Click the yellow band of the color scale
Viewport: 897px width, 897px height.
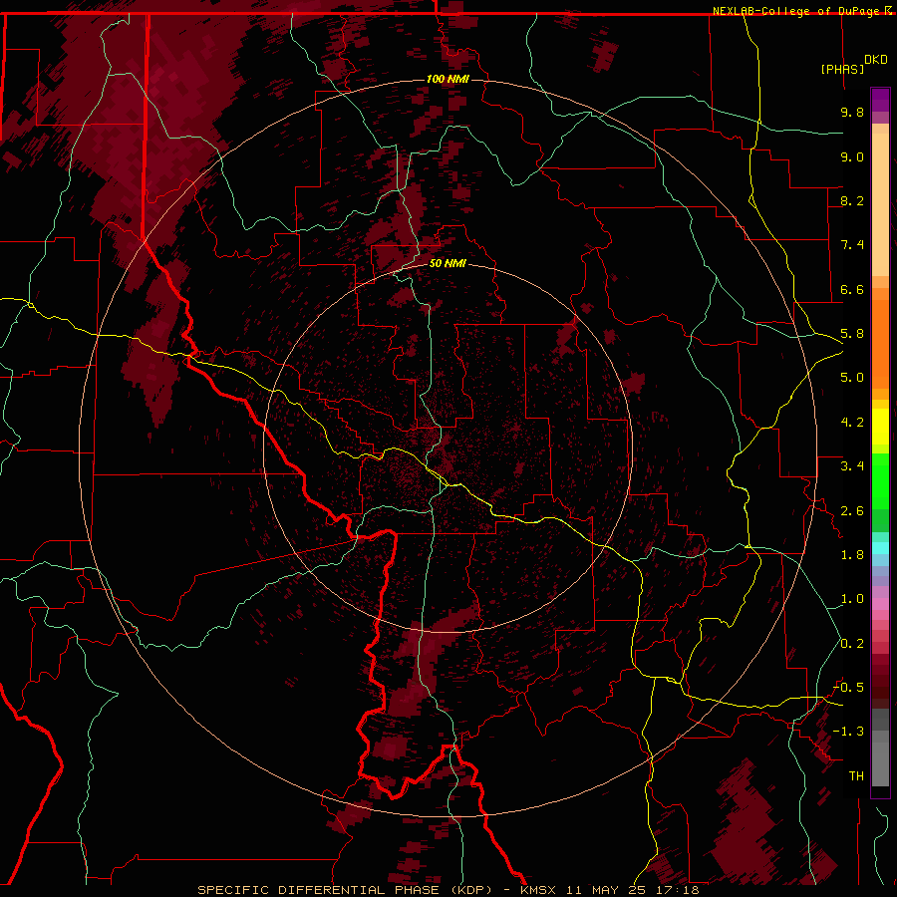pyautogui.click(x=880, y=427)
